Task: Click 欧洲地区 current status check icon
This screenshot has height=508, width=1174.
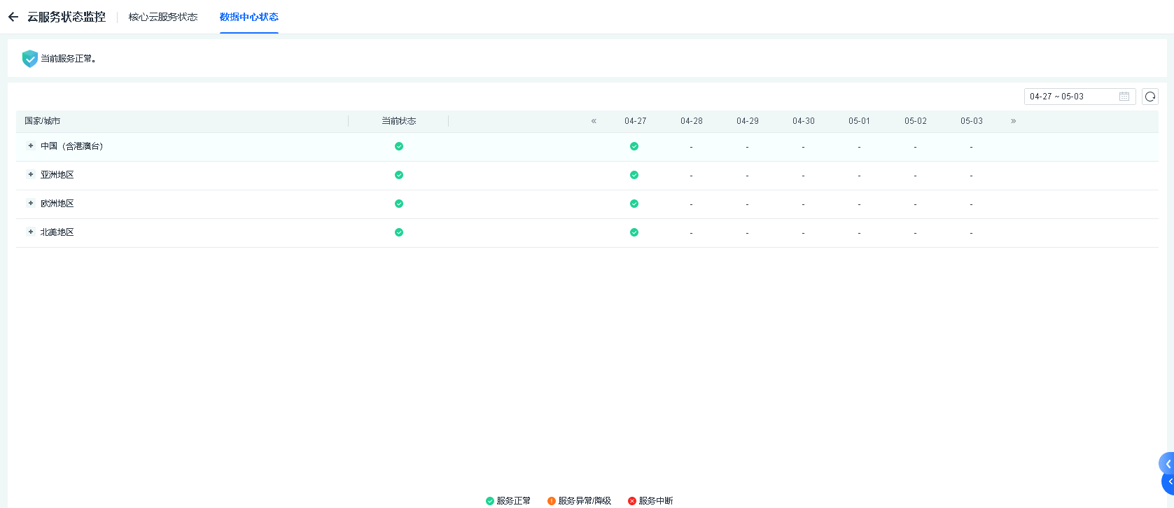Action: pyautogui.click(x=398, y=204)
